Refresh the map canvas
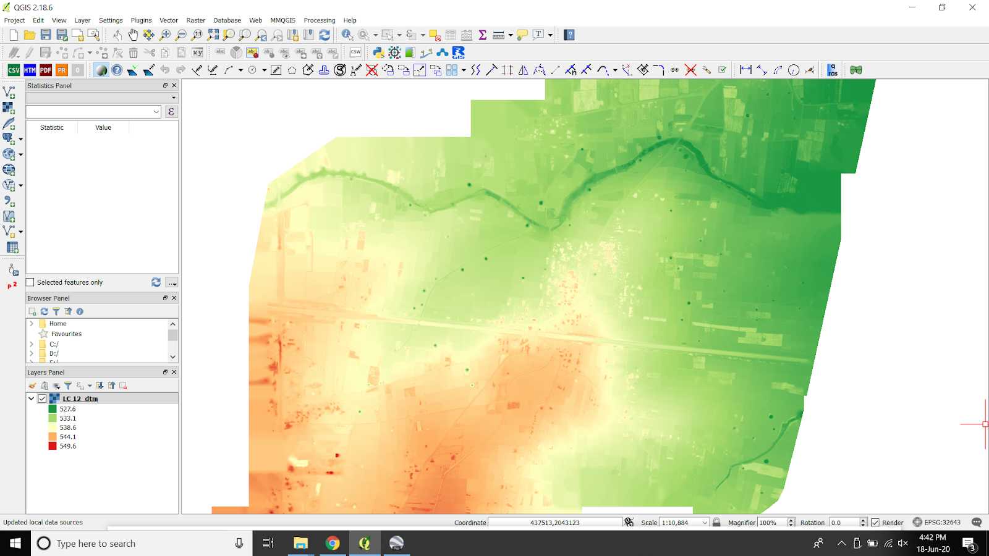This screenshot has width=989, height=556. (325, 35)
